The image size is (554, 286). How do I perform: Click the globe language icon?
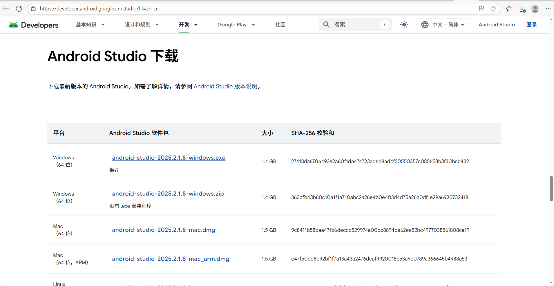(425, 25)
